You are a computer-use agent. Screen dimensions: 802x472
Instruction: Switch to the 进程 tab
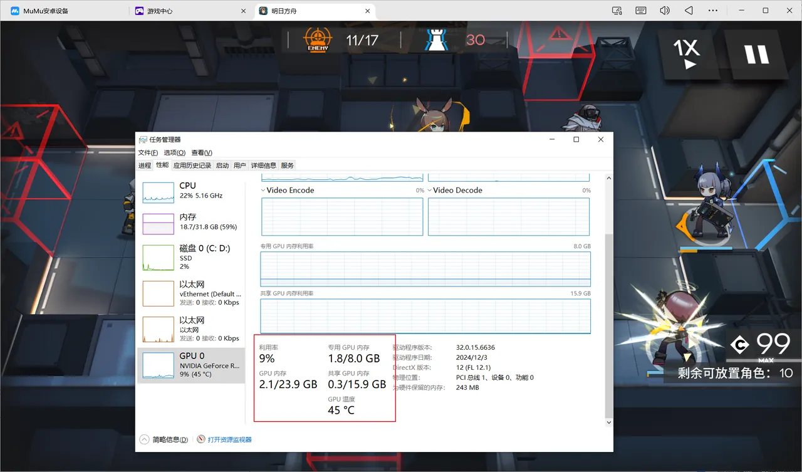pyautogui.click(x=145, y=165)
